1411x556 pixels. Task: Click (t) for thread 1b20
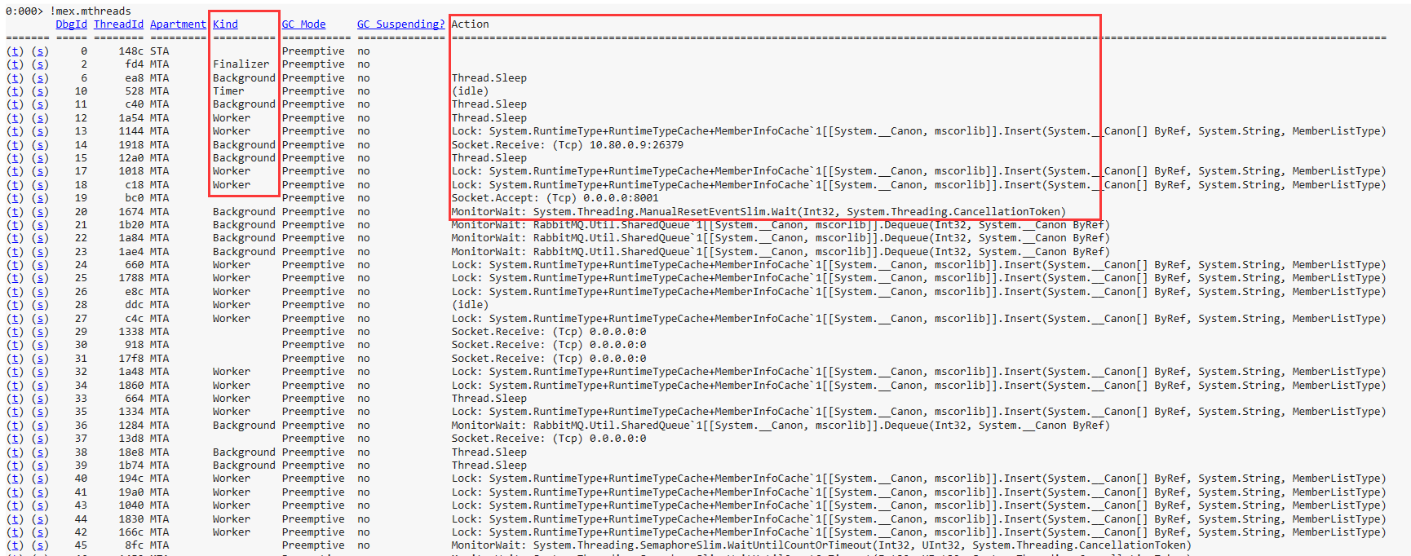click(15, 225)
